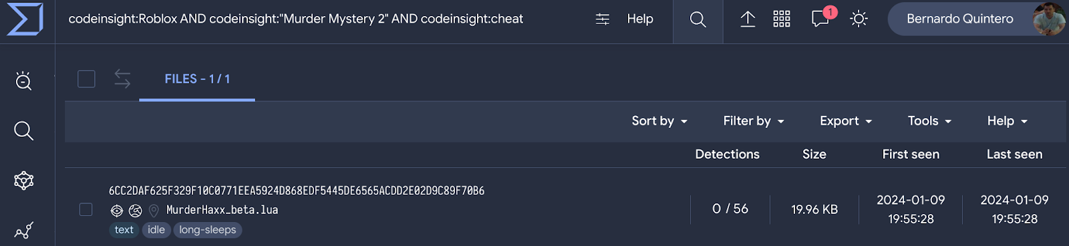Open the Tools dropdown menu
This screenshot has width=1069, height=246.
coord(929,121)
